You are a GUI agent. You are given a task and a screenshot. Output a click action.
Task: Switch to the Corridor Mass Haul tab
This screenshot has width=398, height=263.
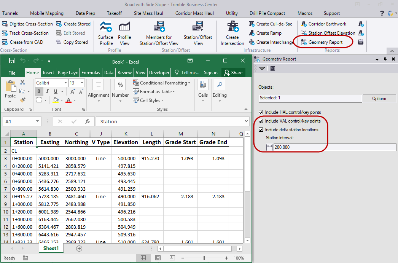(194, 13)
